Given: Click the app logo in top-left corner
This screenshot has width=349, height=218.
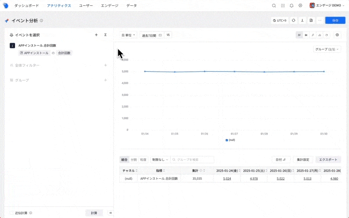Looking at the screenshot, I should [6, 5].
